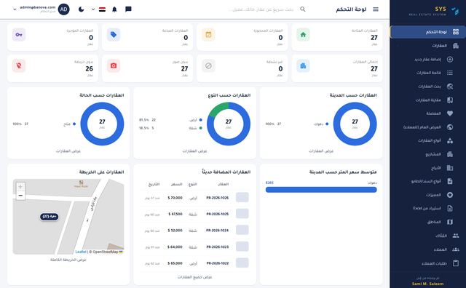Click the $ 70,000 price cell
This screenshot has height=288, width=466.
click(175, 198)
